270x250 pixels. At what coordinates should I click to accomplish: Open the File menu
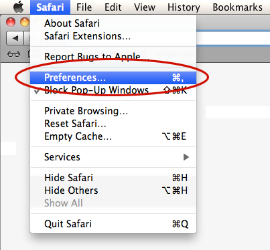click(84, 7)
